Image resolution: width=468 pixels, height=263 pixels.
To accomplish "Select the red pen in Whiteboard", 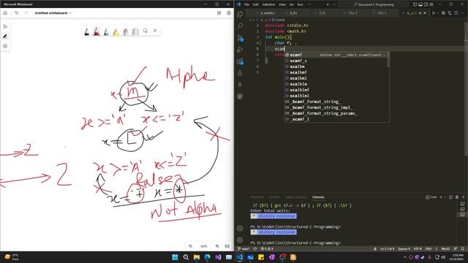I will click(97, 31).
